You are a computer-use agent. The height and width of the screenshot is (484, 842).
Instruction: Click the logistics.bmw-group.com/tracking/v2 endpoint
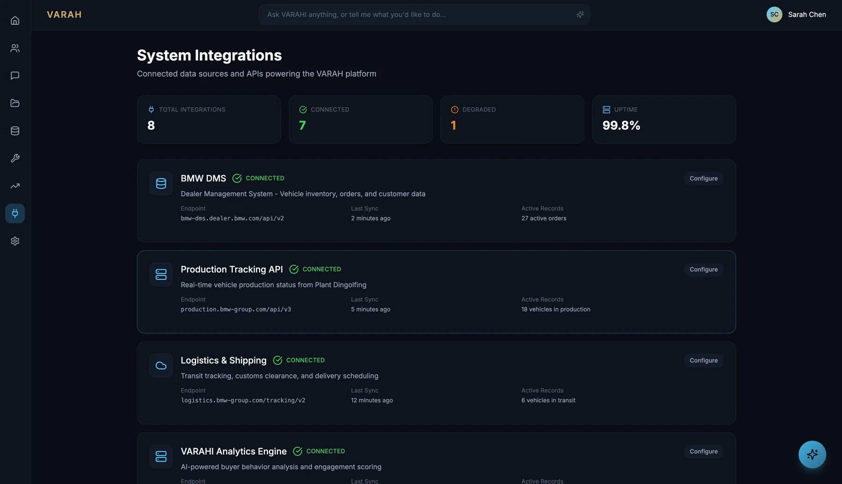[x=243, y=400]
